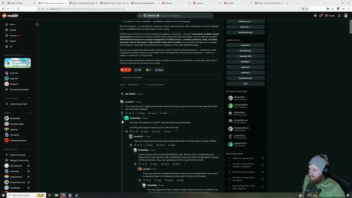Toggle favorite star for r/Apexrollouts

coord(28,177)
